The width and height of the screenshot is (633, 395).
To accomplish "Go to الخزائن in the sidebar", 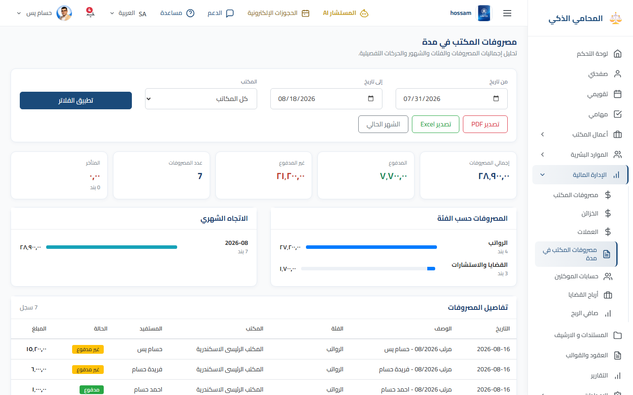I will click(589, 213).
